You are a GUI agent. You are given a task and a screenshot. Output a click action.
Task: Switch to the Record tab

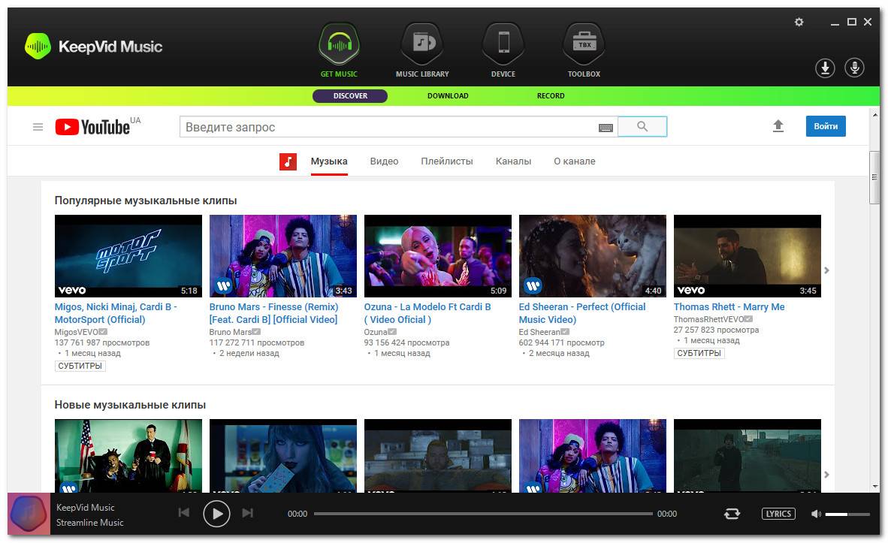point(551,95)
